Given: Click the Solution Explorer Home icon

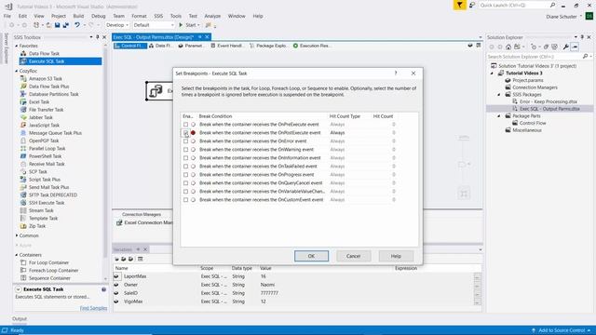Looking at the screenshot, I should click(508, 47).
